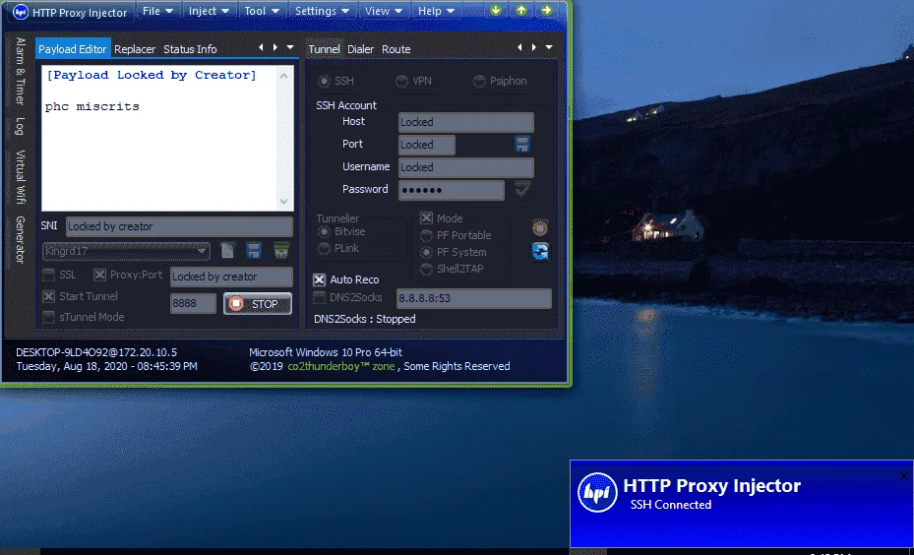Viewport: 914px width, 555px height.
Task: Click the 8.8.8.8:53 DNS field
Action: click(474, 298)
